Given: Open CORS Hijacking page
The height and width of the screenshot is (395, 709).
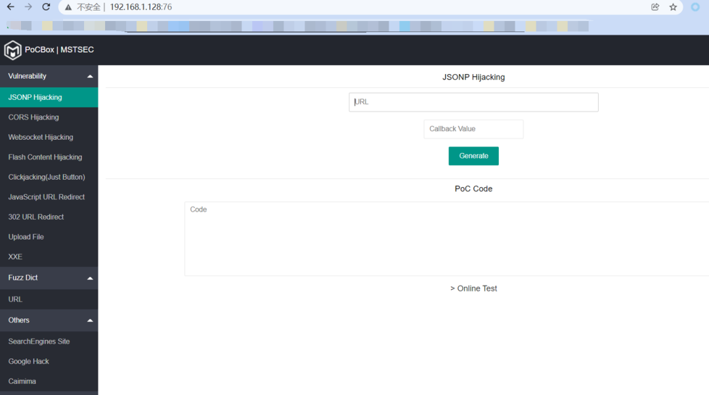Looking at the screenshot, I should (49, 117).
